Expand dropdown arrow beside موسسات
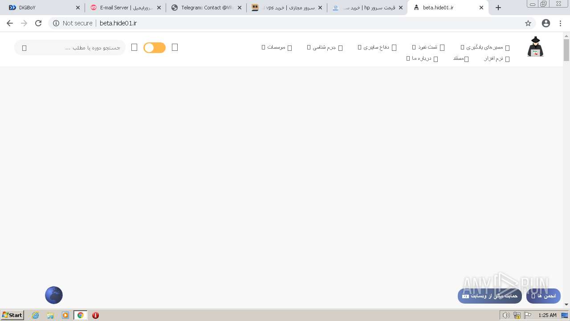 coord(263,47)
